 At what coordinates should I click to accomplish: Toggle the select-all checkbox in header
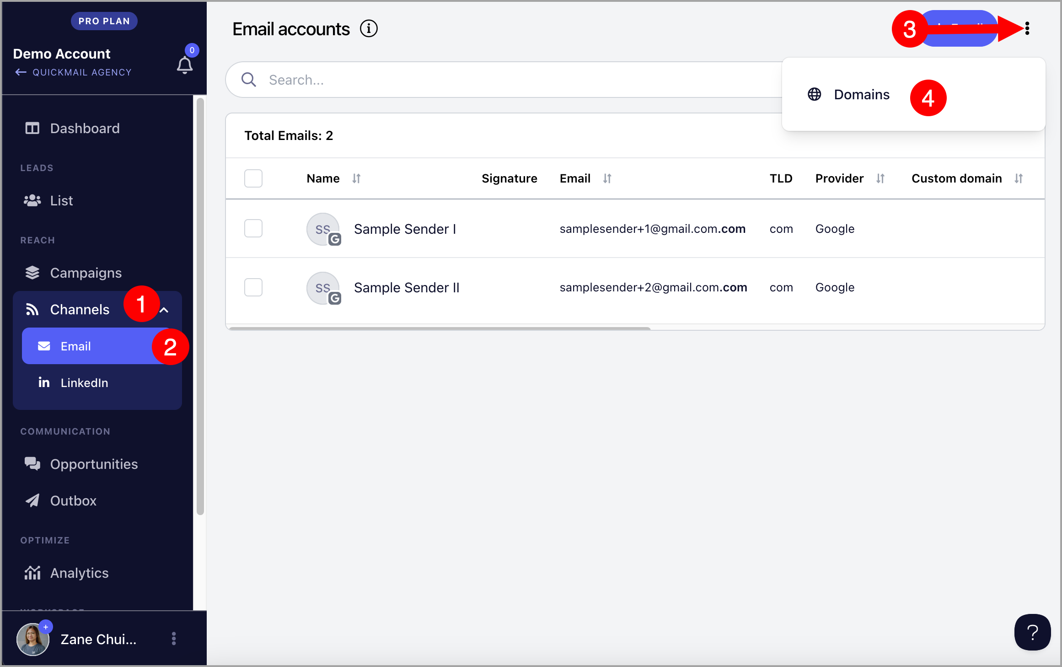253,178
